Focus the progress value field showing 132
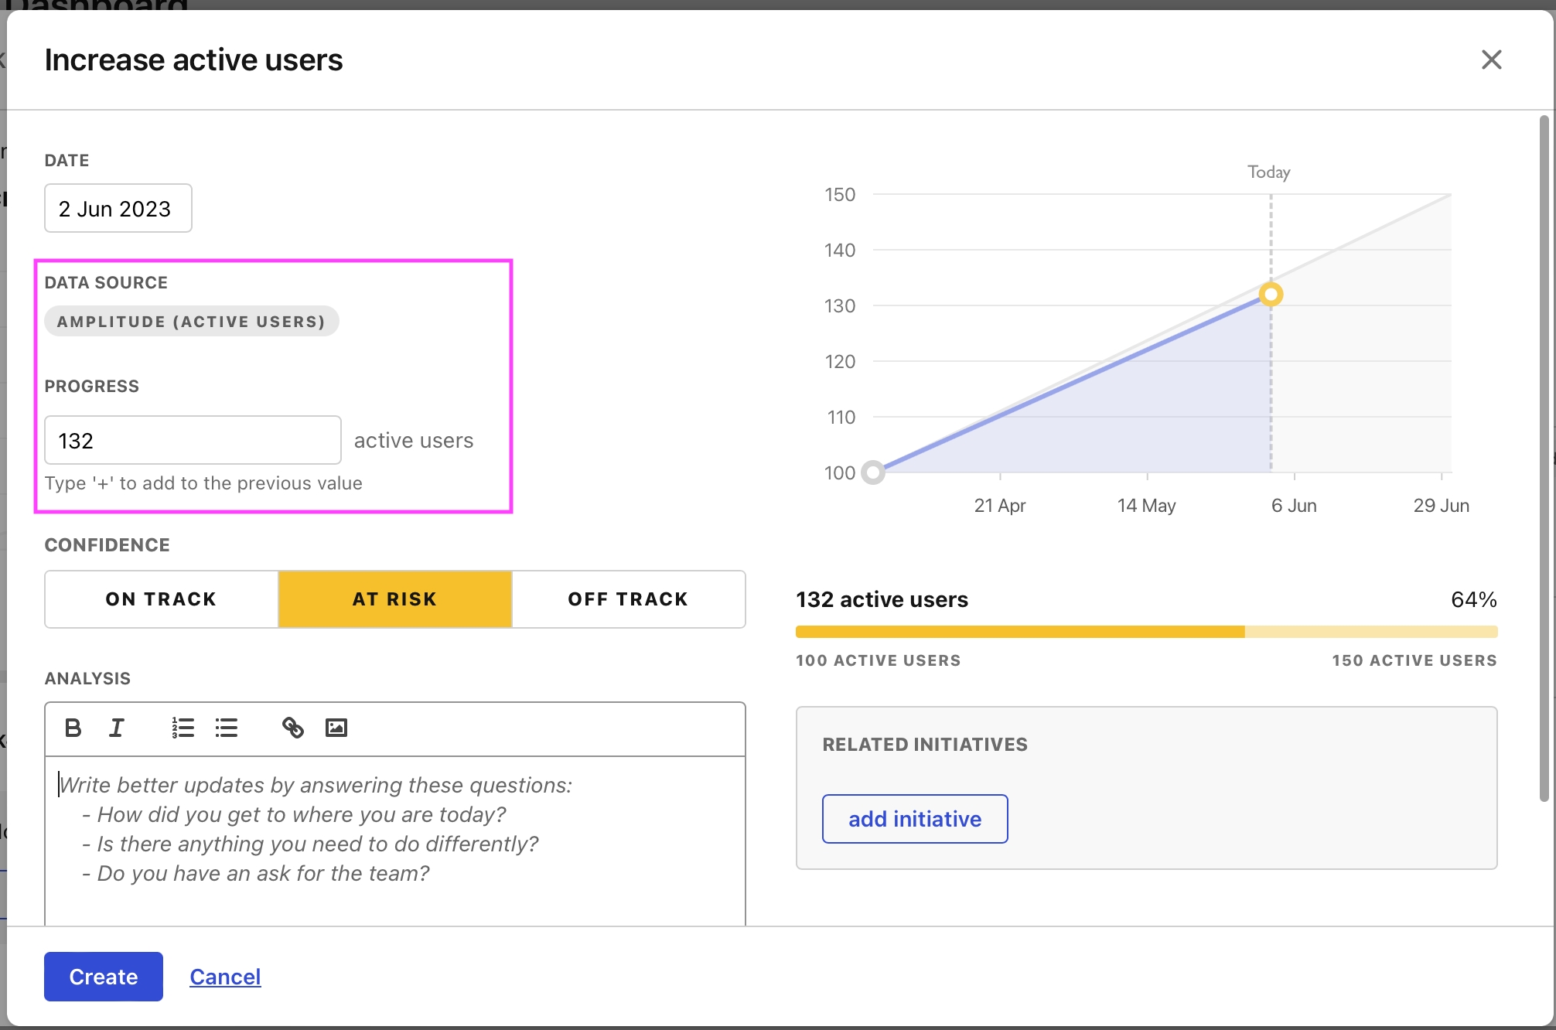This screenshot has width=1556, height=1030. click(x=192, y=440)
